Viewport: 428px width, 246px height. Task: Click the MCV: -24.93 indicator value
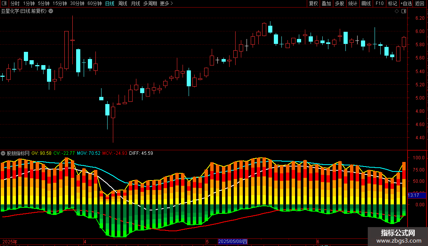pyautogui.click(x=115, y=153)
